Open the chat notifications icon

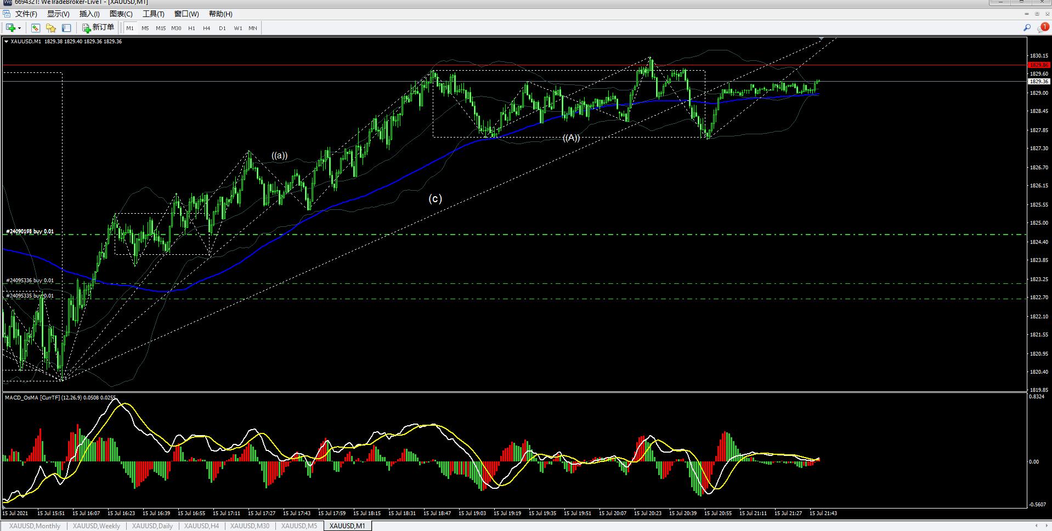[1043, 27]
